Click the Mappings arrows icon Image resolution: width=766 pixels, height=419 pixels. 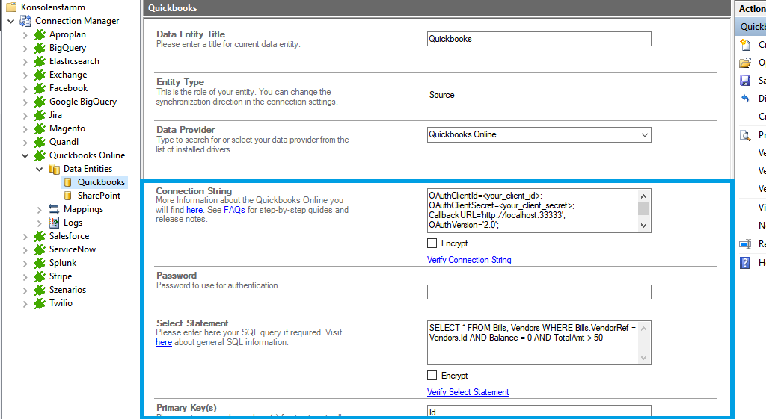coord(54,209)
